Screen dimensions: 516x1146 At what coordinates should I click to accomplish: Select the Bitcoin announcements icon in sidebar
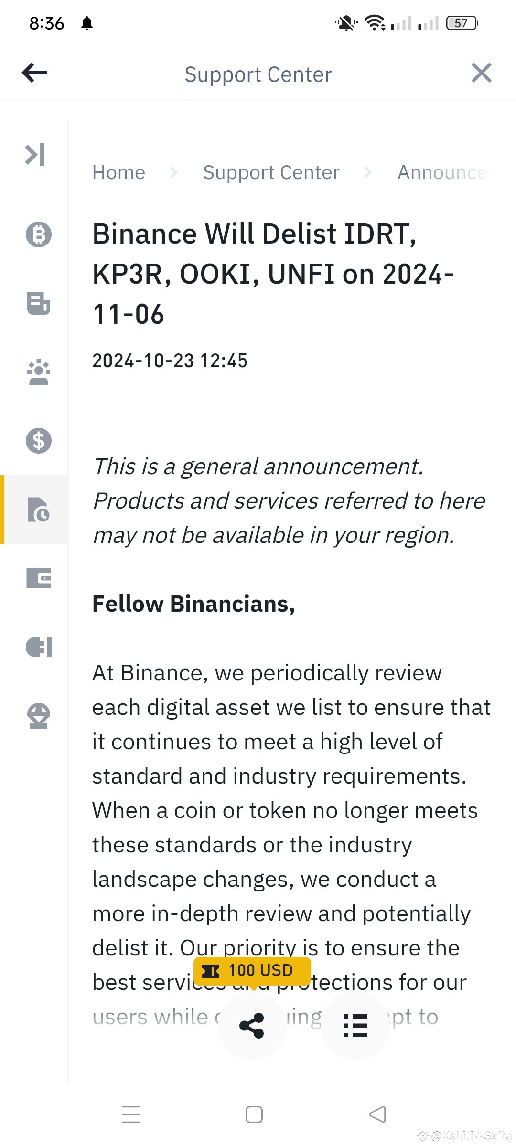(38, 234)
